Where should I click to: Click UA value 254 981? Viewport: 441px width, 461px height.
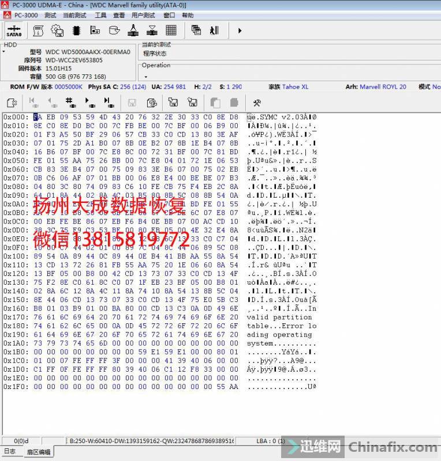click(x=175, y=87)
